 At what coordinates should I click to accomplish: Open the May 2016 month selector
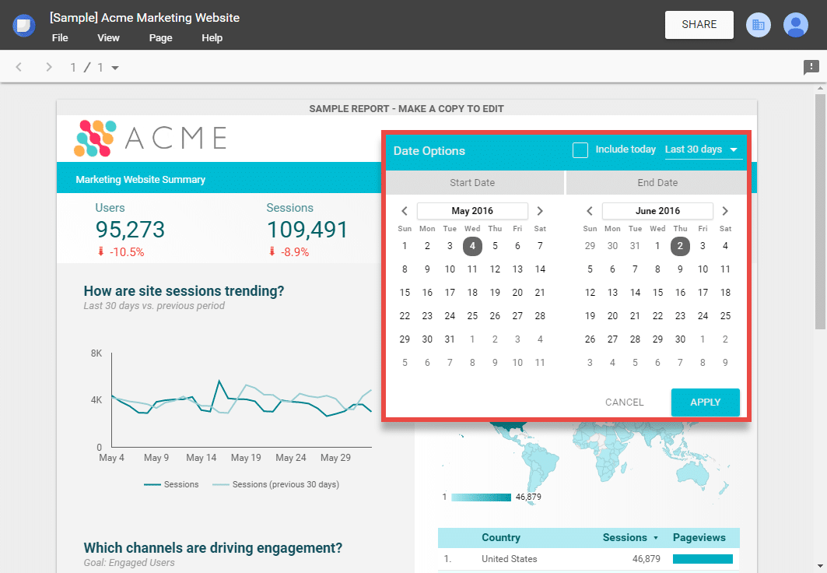tap(472, 211)
